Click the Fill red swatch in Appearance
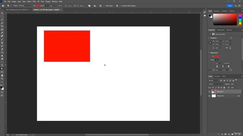Screen dimensions: 243x136 pos(217,56)
